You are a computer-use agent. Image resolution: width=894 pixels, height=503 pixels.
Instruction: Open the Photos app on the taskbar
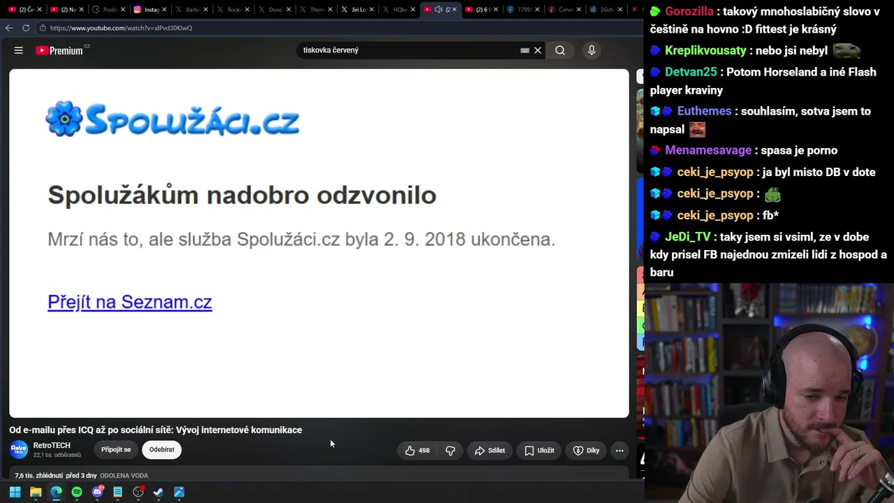point(179,492)
